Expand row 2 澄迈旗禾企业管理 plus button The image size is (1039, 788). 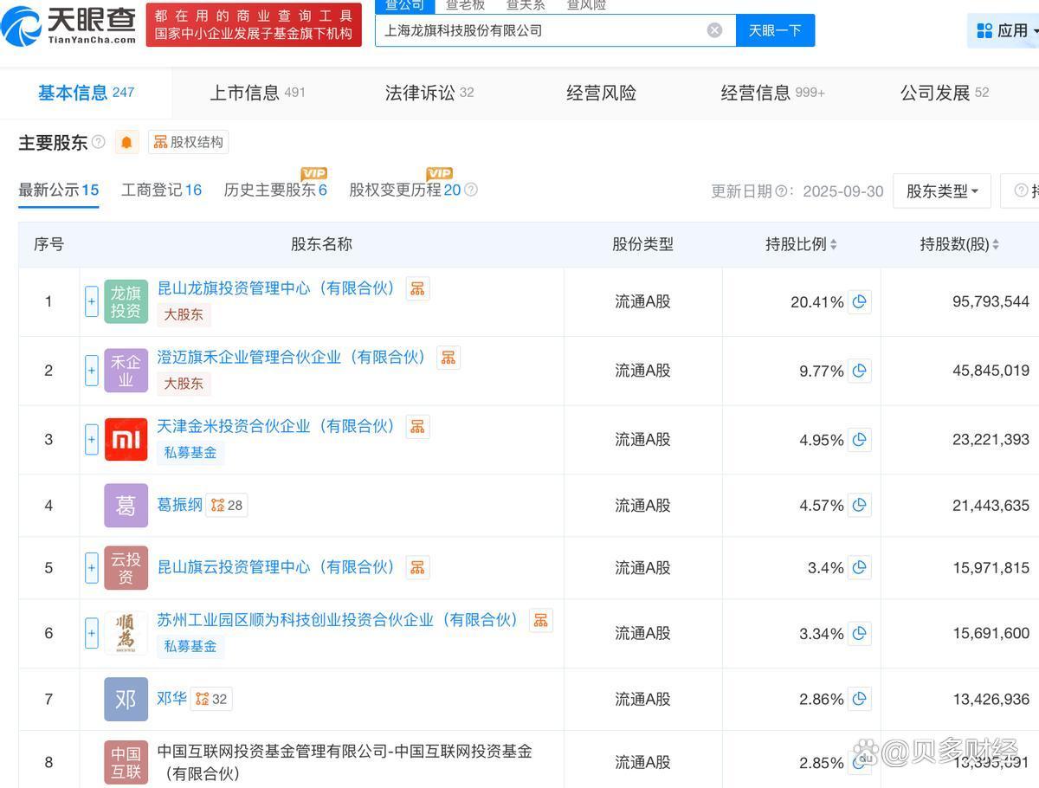92,371
